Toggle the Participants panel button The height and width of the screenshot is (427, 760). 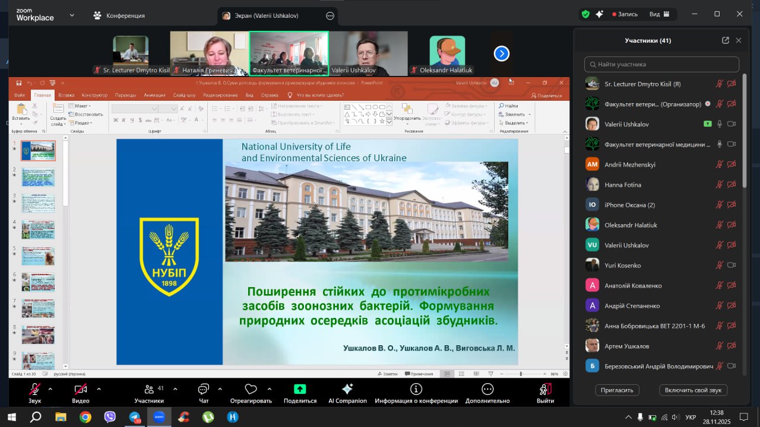point(149,390)
